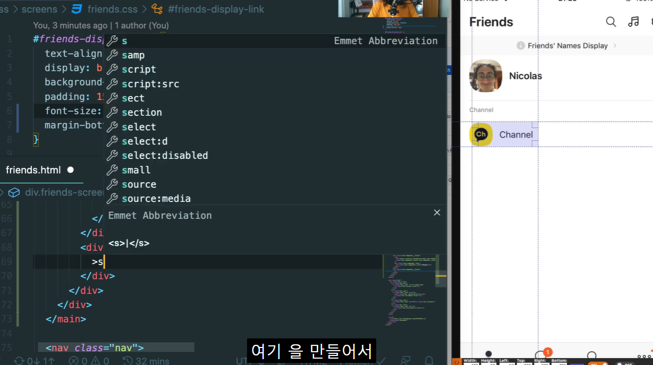Viewport: 653px width, 365px height.
Task: Switch to the friends.html editor tab
Action: [x=33, y=170]
